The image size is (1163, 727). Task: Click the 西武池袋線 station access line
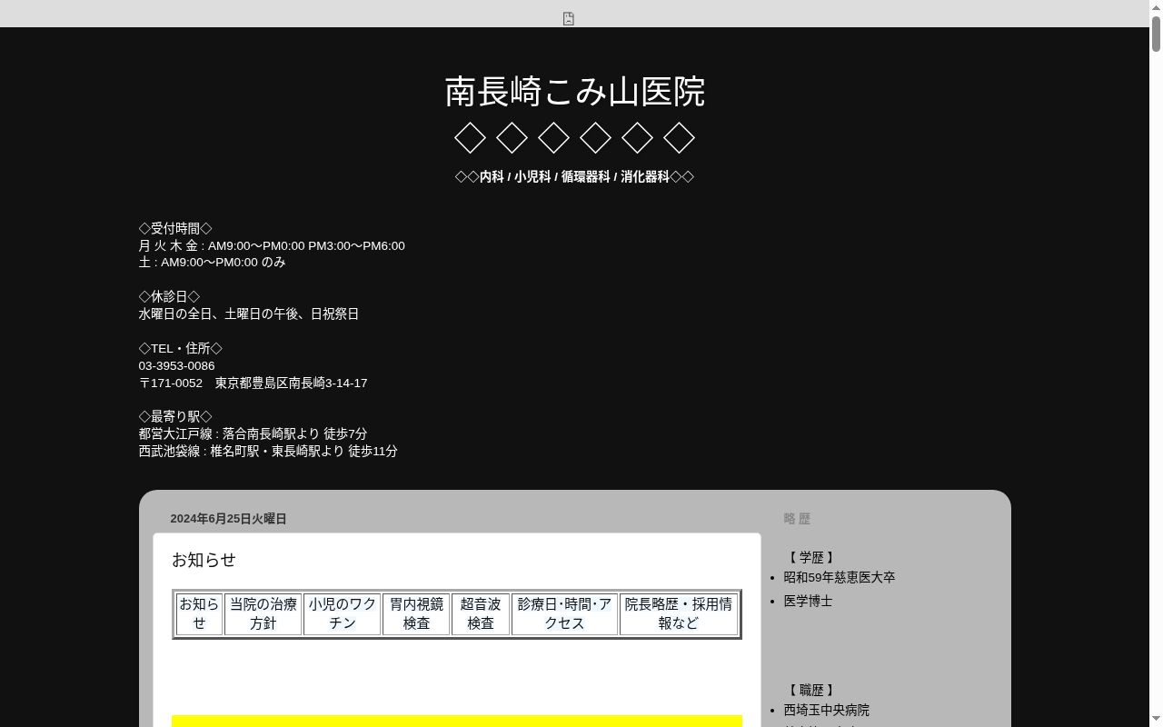point(268,451)
